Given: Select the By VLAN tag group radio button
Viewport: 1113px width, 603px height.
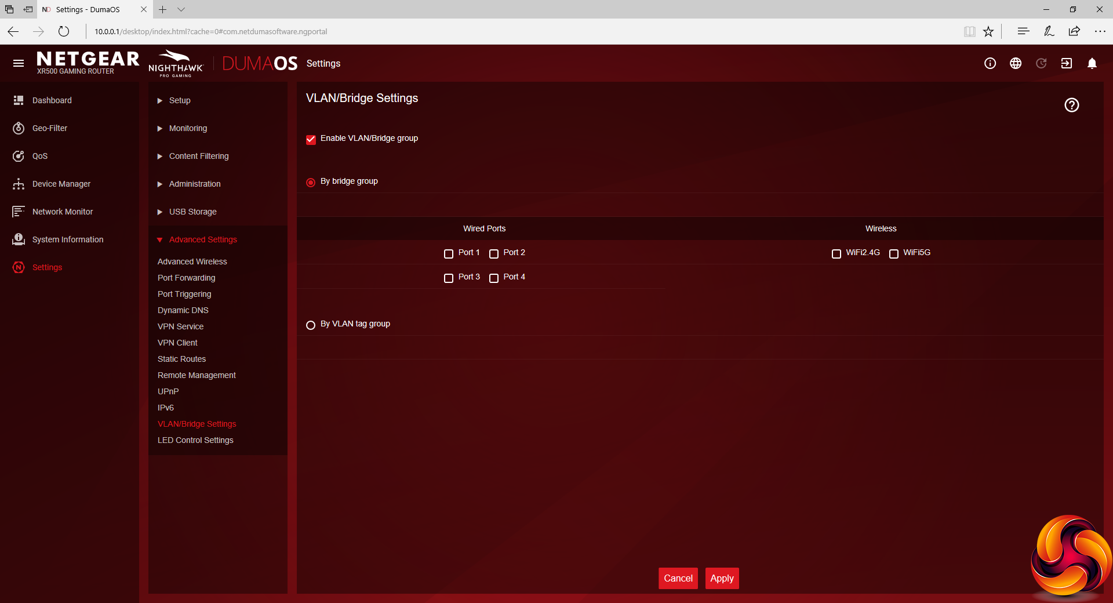Looking at the screenshot, I should pos(311,325).
